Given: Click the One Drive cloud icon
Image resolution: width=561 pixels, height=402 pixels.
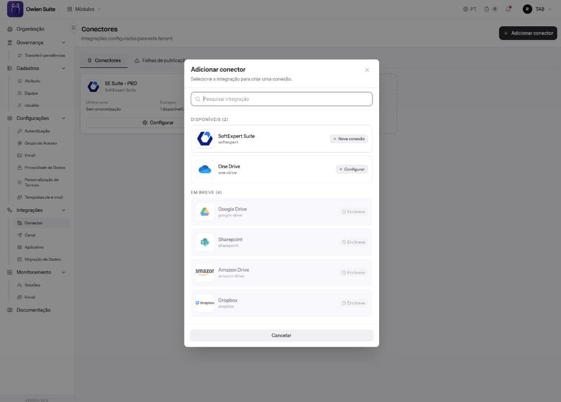Looking at the screenshot, I should pos(205,169).
